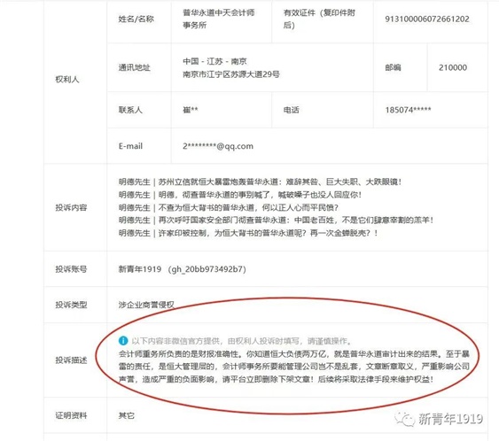499x441 pixels.
Task: Click the email address ending @qq.com
Action: (218, 146)
